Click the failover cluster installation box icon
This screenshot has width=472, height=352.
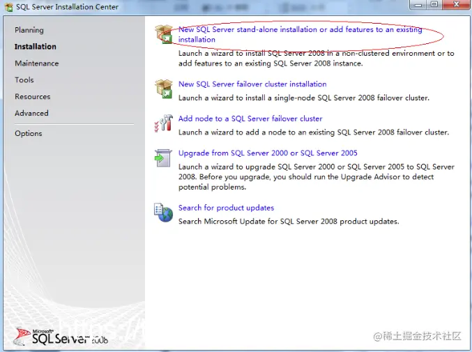click(x=164, y=89)
